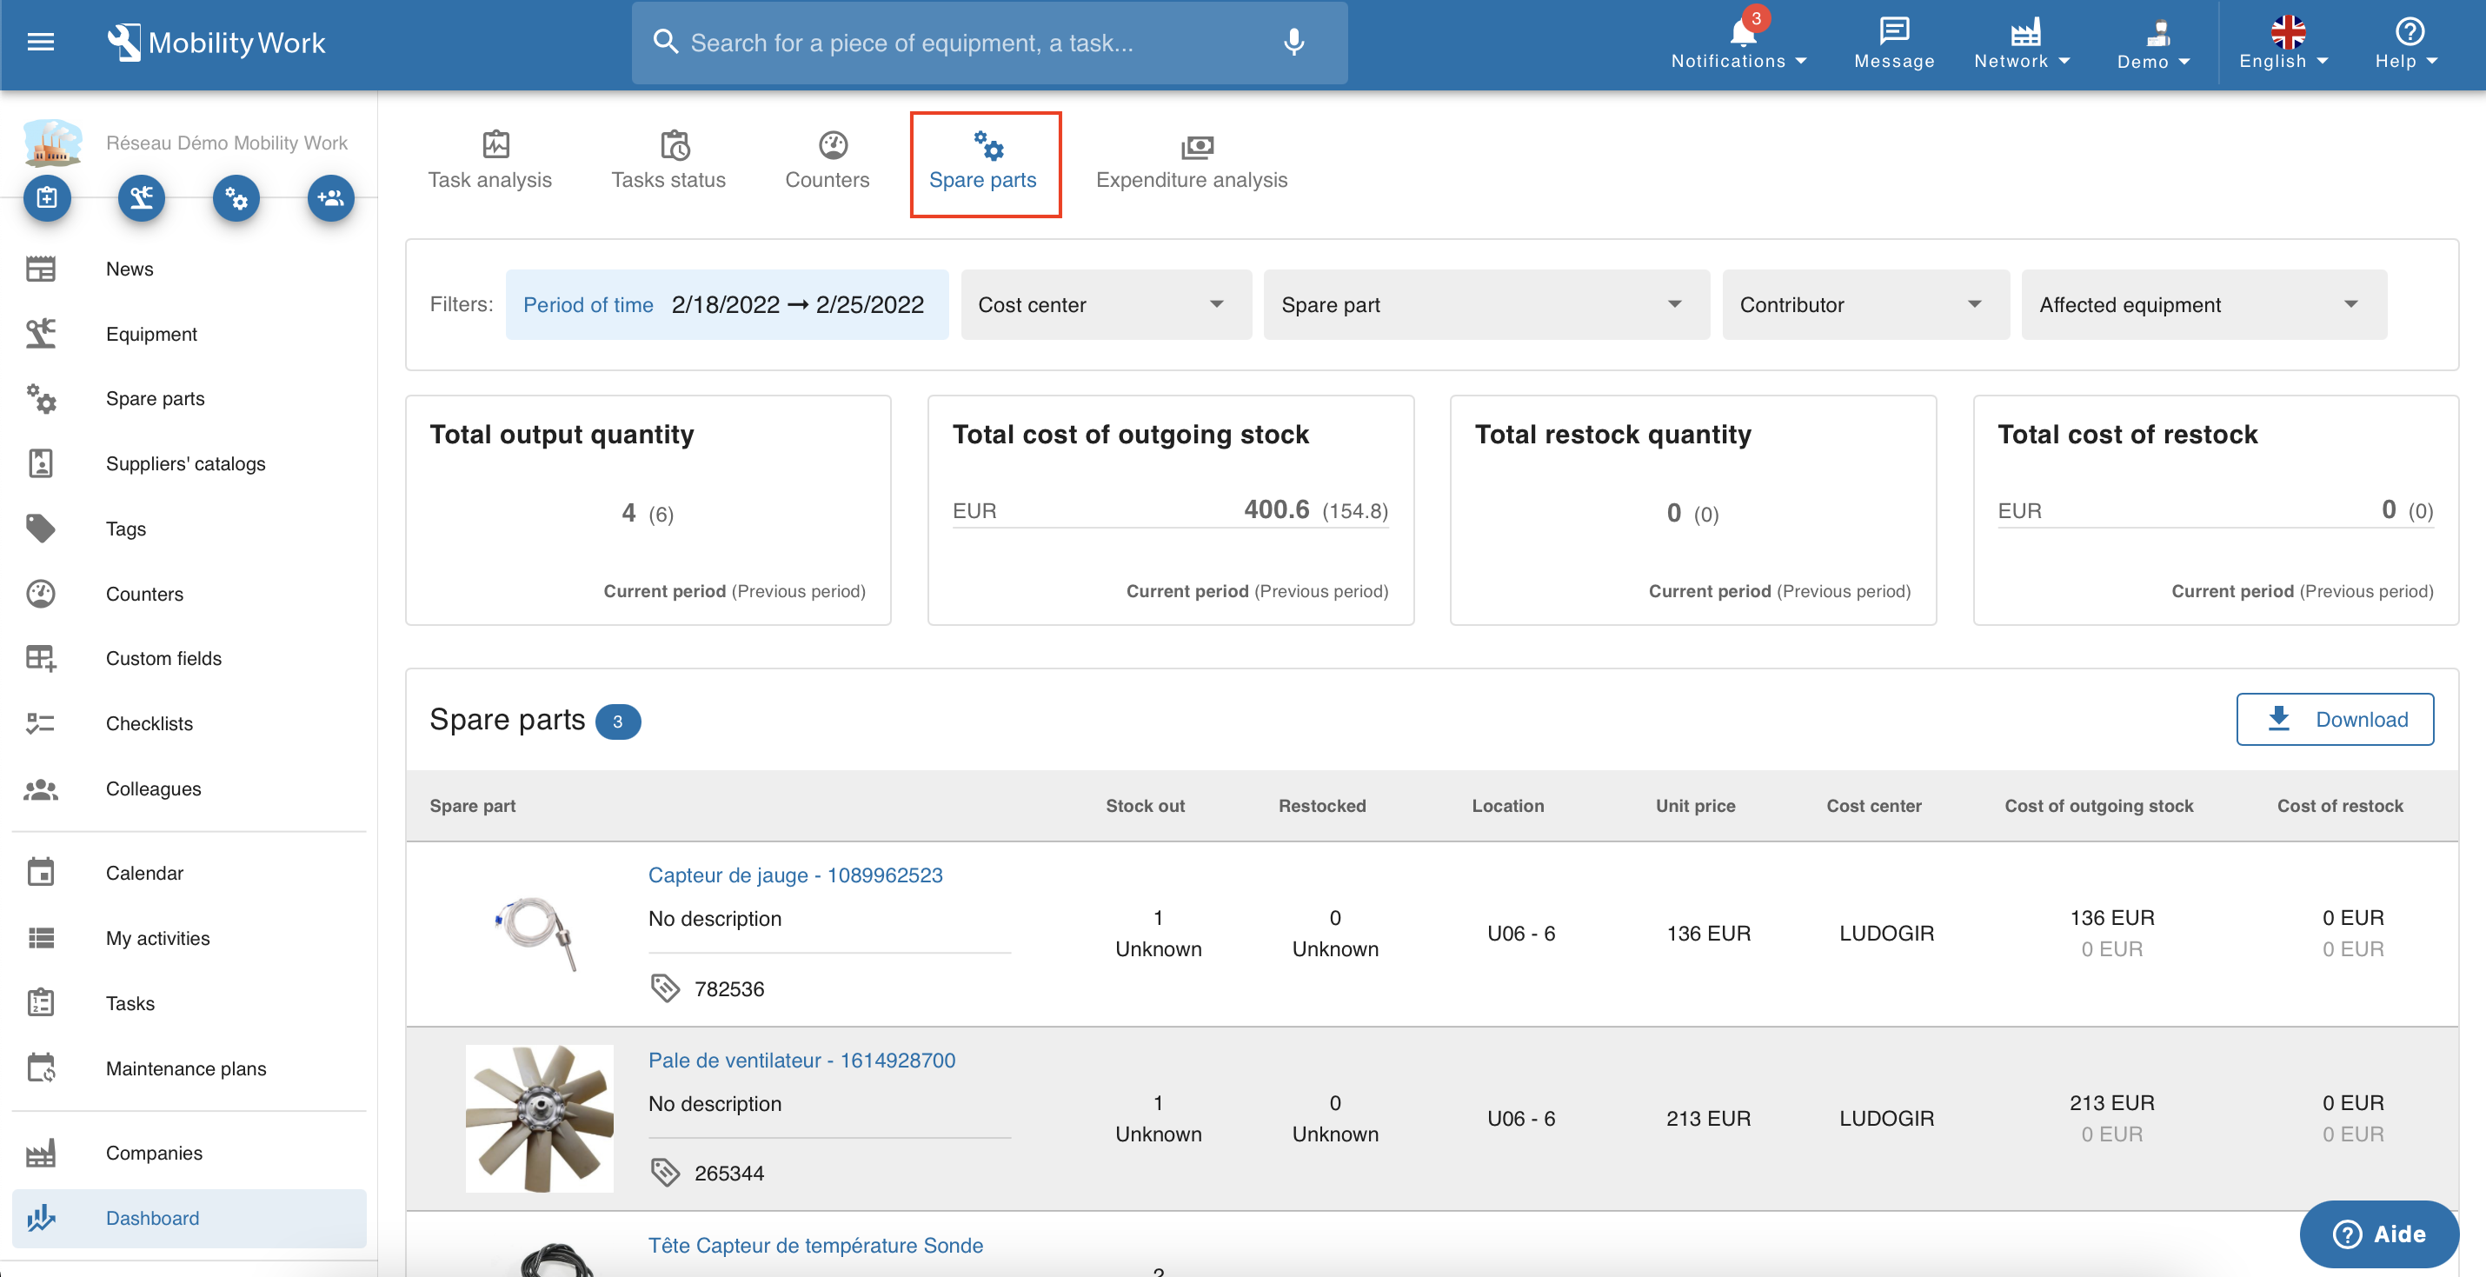Screen dimensions: 2486x1277
Task: Open the hamburger menu
Action: coord(41,43)
